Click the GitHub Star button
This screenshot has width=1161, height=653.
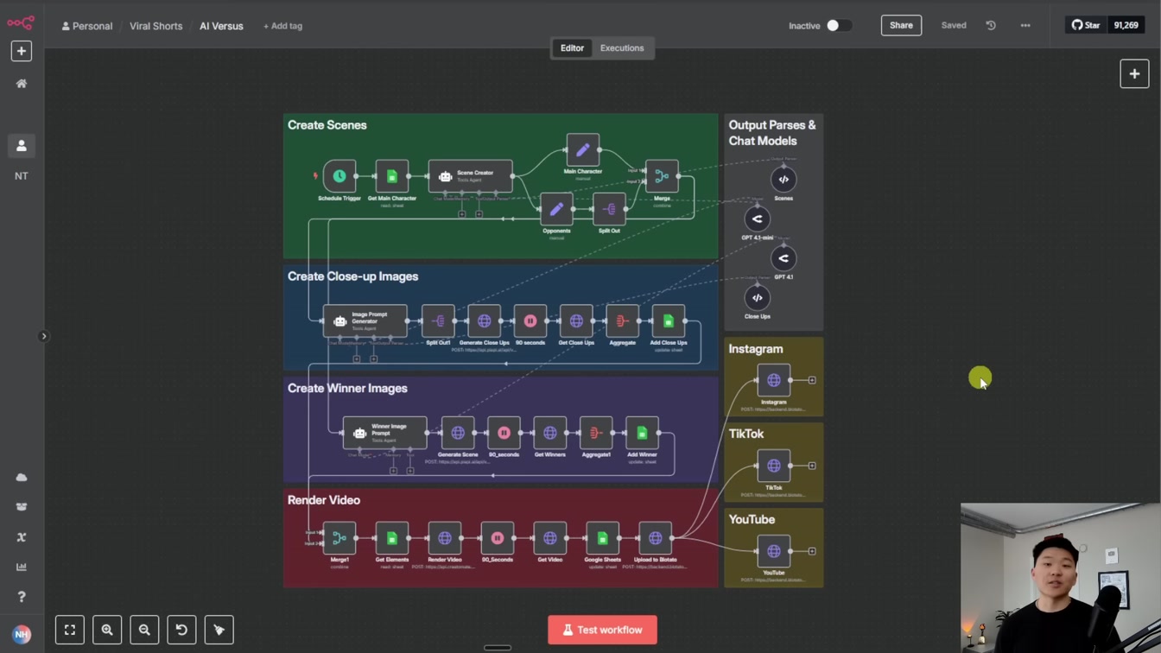(1086, 26)
